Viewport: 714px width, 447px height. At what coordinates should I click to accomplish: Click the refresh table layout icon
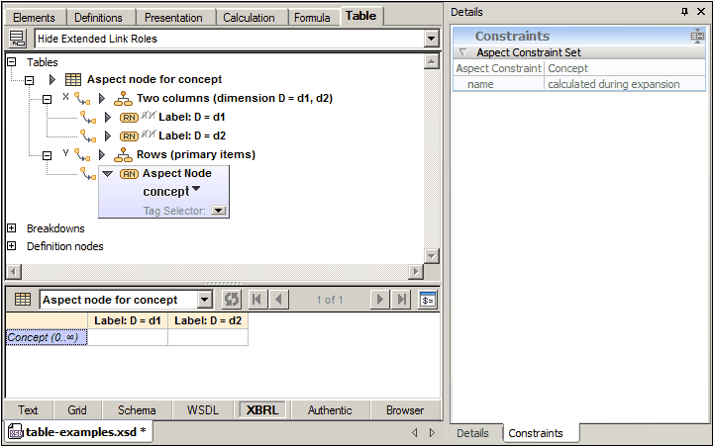coord(231,300)
